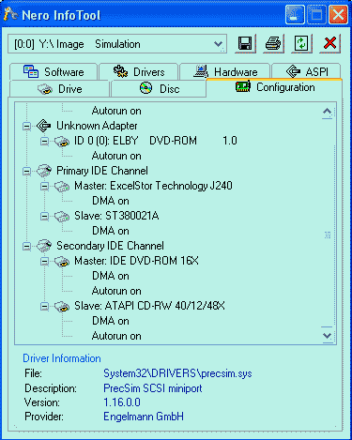The width and height of the screenshot is (352, 440).
Task: Collapse the Unknown Adapter node
Action: 26,126
